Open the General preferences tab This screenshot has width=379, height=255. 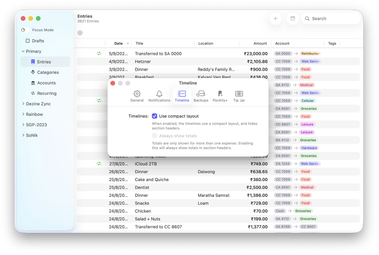click(x=137, y=96)
